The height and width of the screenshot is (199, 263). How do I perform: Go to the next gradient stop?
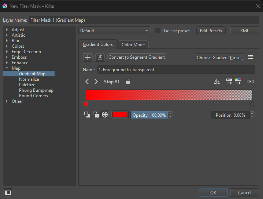pos(96,82)
